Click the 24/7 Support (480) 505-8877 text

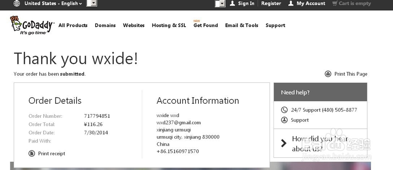pos(324,110)
